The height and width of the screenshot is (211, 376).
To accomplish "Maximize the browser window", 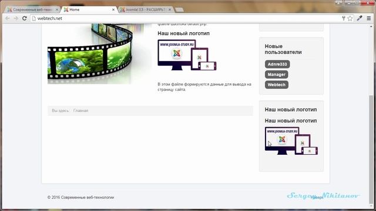I will pyautogui.click(x=357, y=3).
